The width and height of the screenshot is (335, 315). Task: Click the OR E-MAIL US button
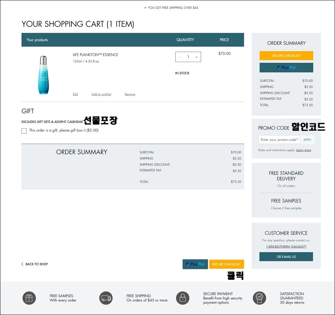click(286, 257)
